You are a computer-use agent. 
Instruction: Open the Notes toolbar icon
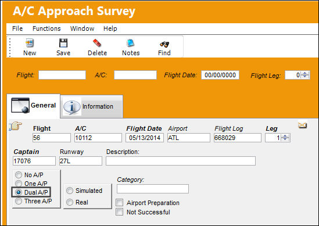(131, 43)
